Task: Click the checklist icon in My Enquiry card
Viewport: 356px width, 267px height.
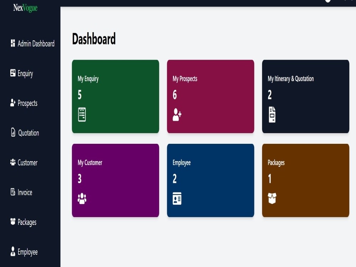Action: (x=82, y=115)
